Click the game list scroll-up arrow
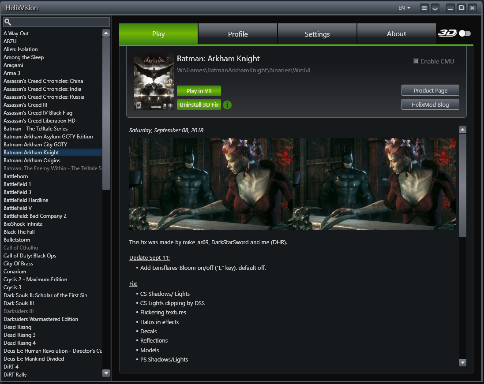The image size is (484, 384). click(x=106, y=33)
